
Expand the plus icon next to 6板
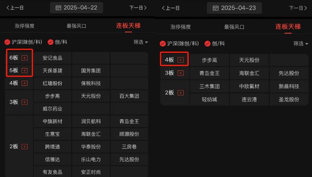tap(24, 58)
